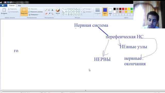Pick the yellow color swatch
This screenshot has width=165, height=93.
pos(129,9)
